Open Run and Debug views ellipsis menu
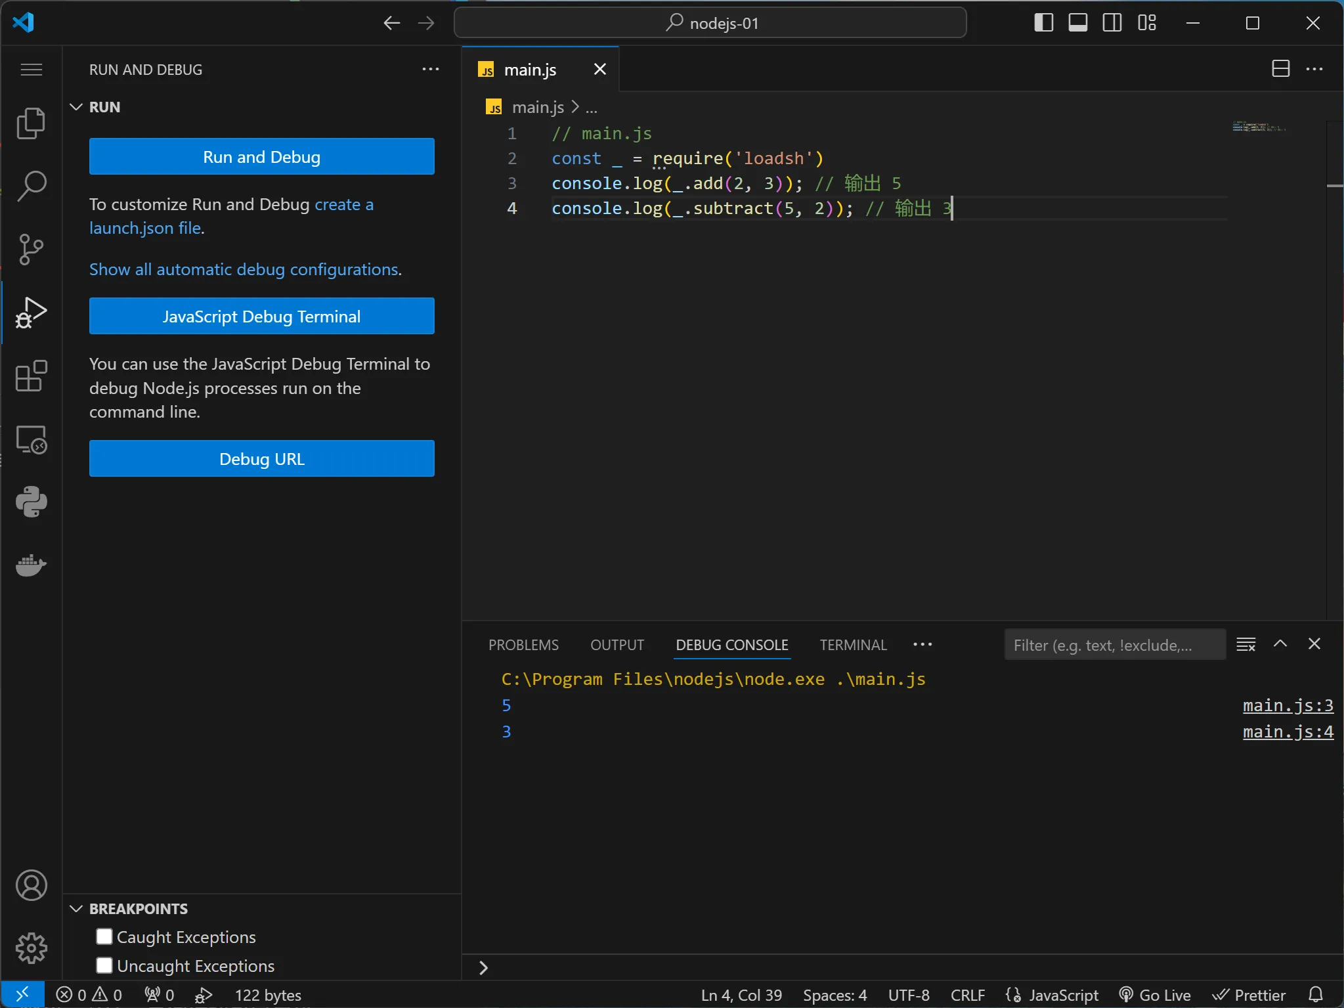Viewport: 1344px width, 1008px height. point(431,69)
